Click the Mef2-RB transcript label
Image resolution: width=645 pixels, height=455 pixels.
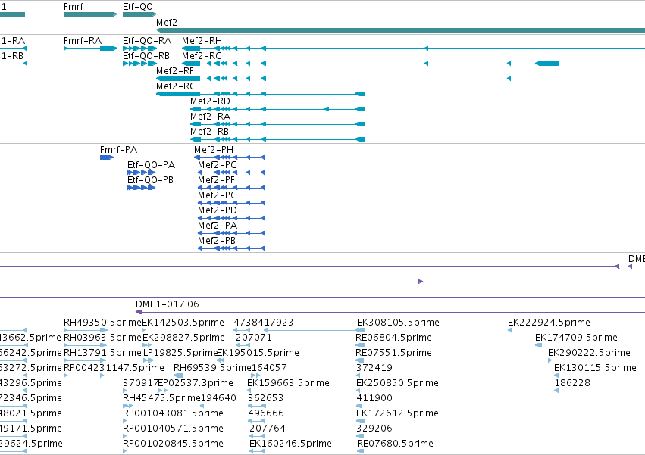209,132
